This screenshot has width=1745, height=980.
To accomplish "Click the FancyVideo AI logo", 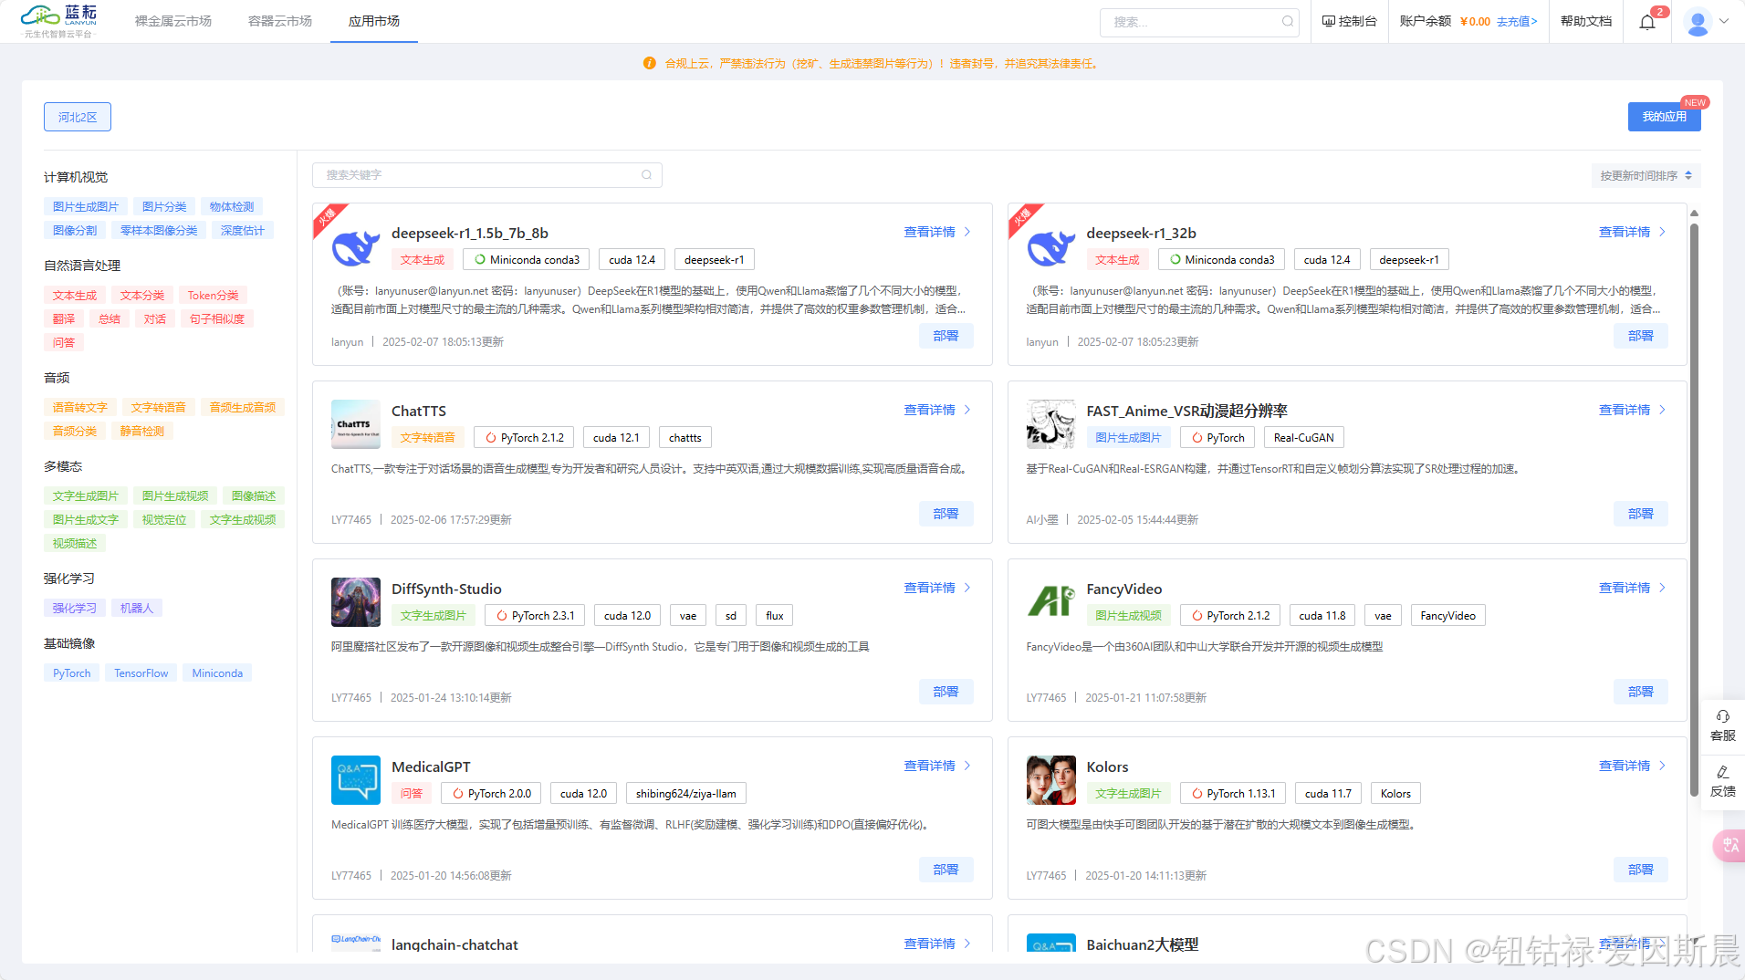I will pos(1050,602).
